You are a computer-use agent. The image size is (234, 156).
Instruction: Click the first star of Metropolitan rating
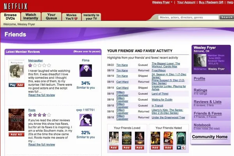(x=30, y=65)
